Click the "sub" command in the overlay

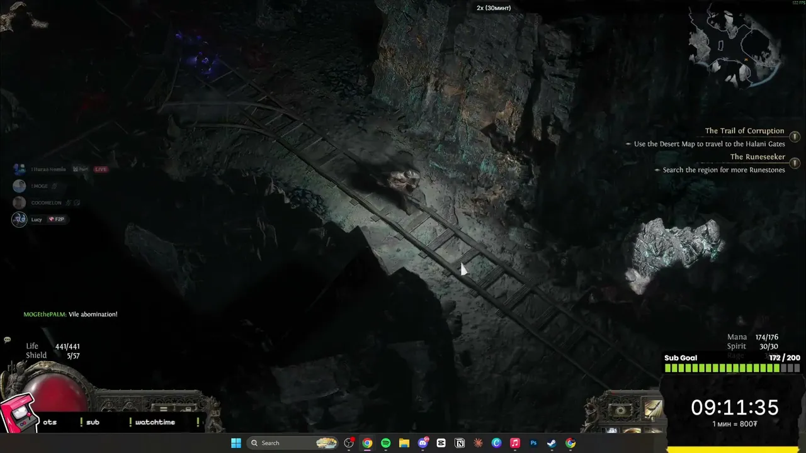93,422
